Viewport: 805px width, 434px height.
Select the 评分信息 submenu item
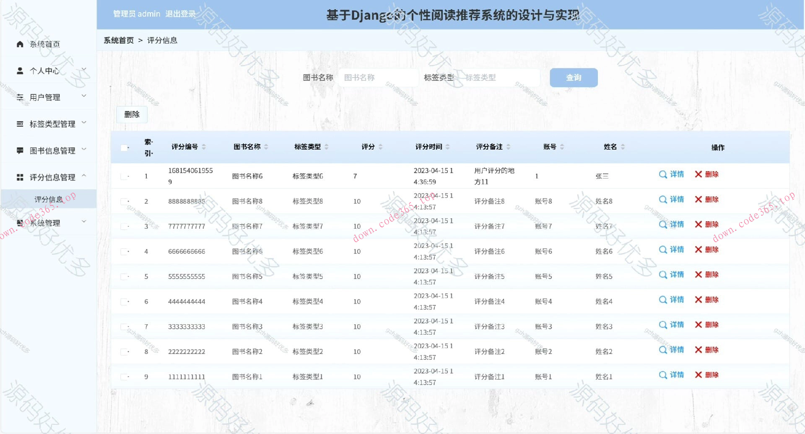pos(48,199)
